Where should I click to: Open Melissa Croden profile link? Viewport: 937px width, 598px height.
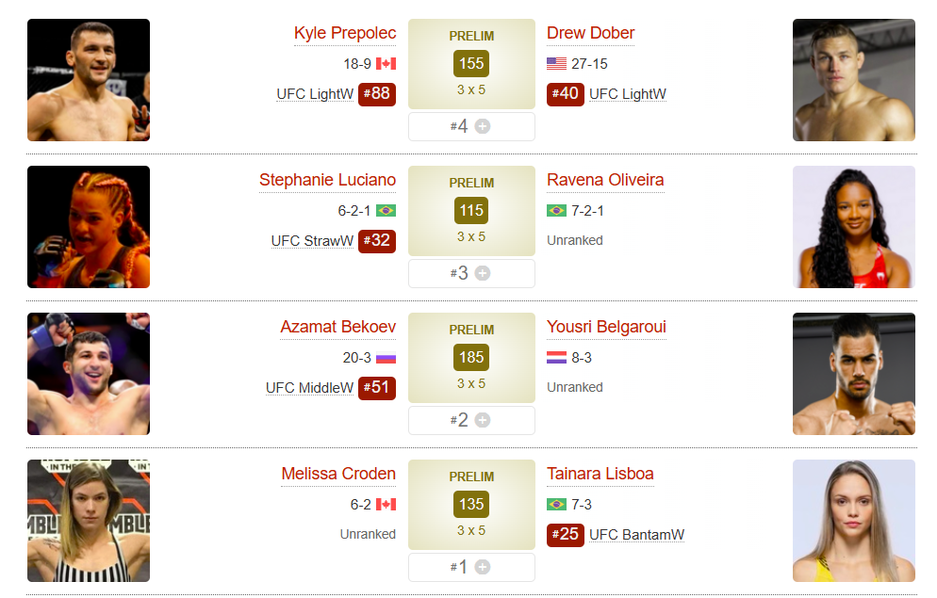338,474
